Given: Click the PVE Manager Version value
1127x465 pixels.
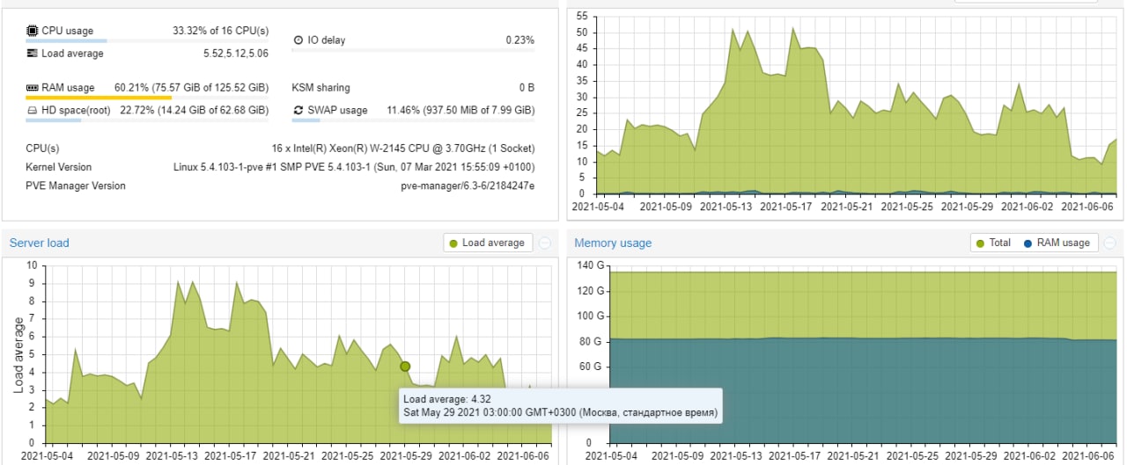Looking at the screenshot, I should [x=467, y=186].
